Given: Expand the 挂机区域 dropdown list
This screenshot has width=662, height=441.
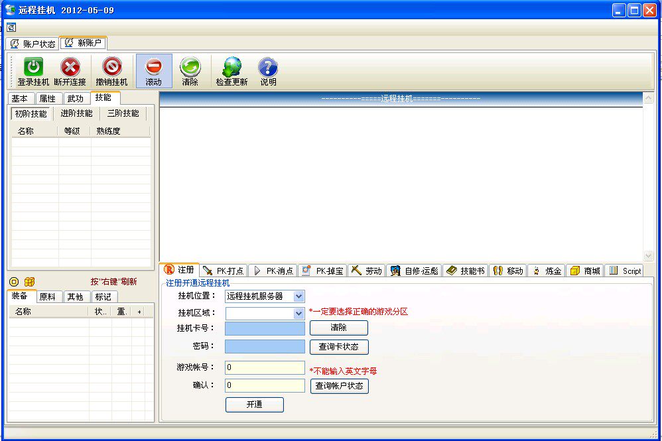Looking at the screenshot, I should coord(298,314).
